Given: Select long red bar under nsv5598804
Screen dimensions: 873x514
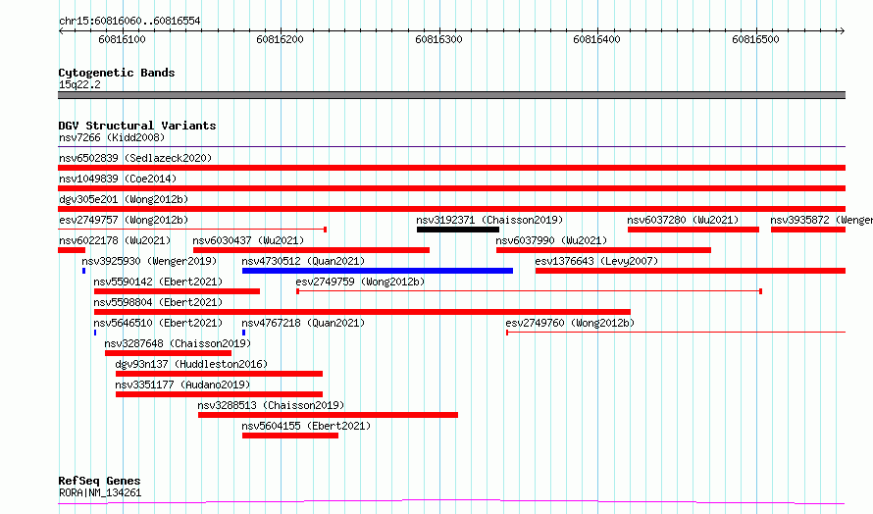Looking at the screenshot, I should click(363, 312).
